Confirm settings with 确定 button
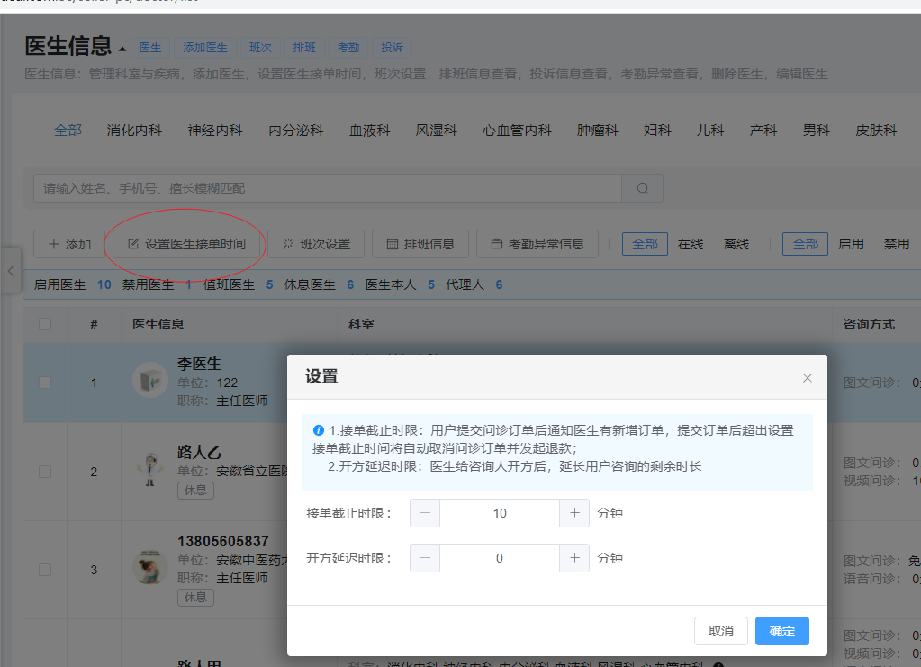921x667 pixels. [x=781, y=631]
